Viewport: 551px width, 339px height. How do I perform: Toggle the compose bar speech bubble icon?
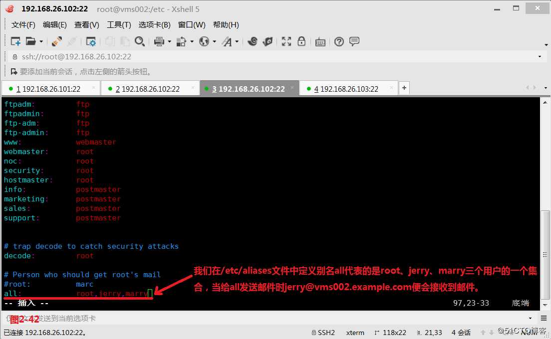pos(354,41)
